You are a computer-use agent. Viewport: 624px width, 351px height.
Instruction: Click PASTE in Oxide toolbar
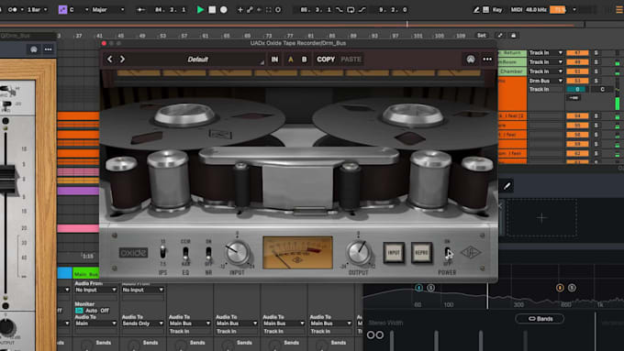351,60
